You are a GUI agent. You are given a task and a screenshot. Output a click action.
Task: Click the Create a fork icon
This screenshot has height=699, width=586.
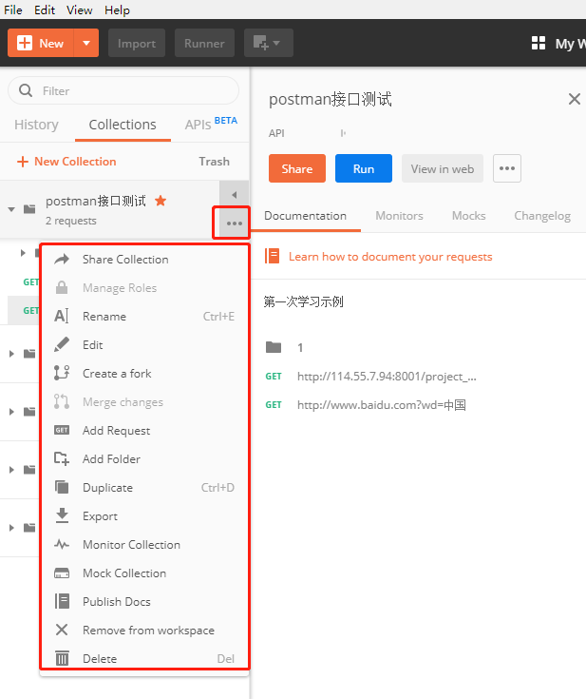(x=62, y=373)
